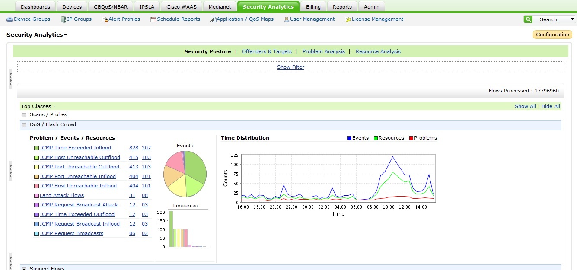Click the Events pie chart
Viewport: 577px width, 270px height.
tap(185, 174)
